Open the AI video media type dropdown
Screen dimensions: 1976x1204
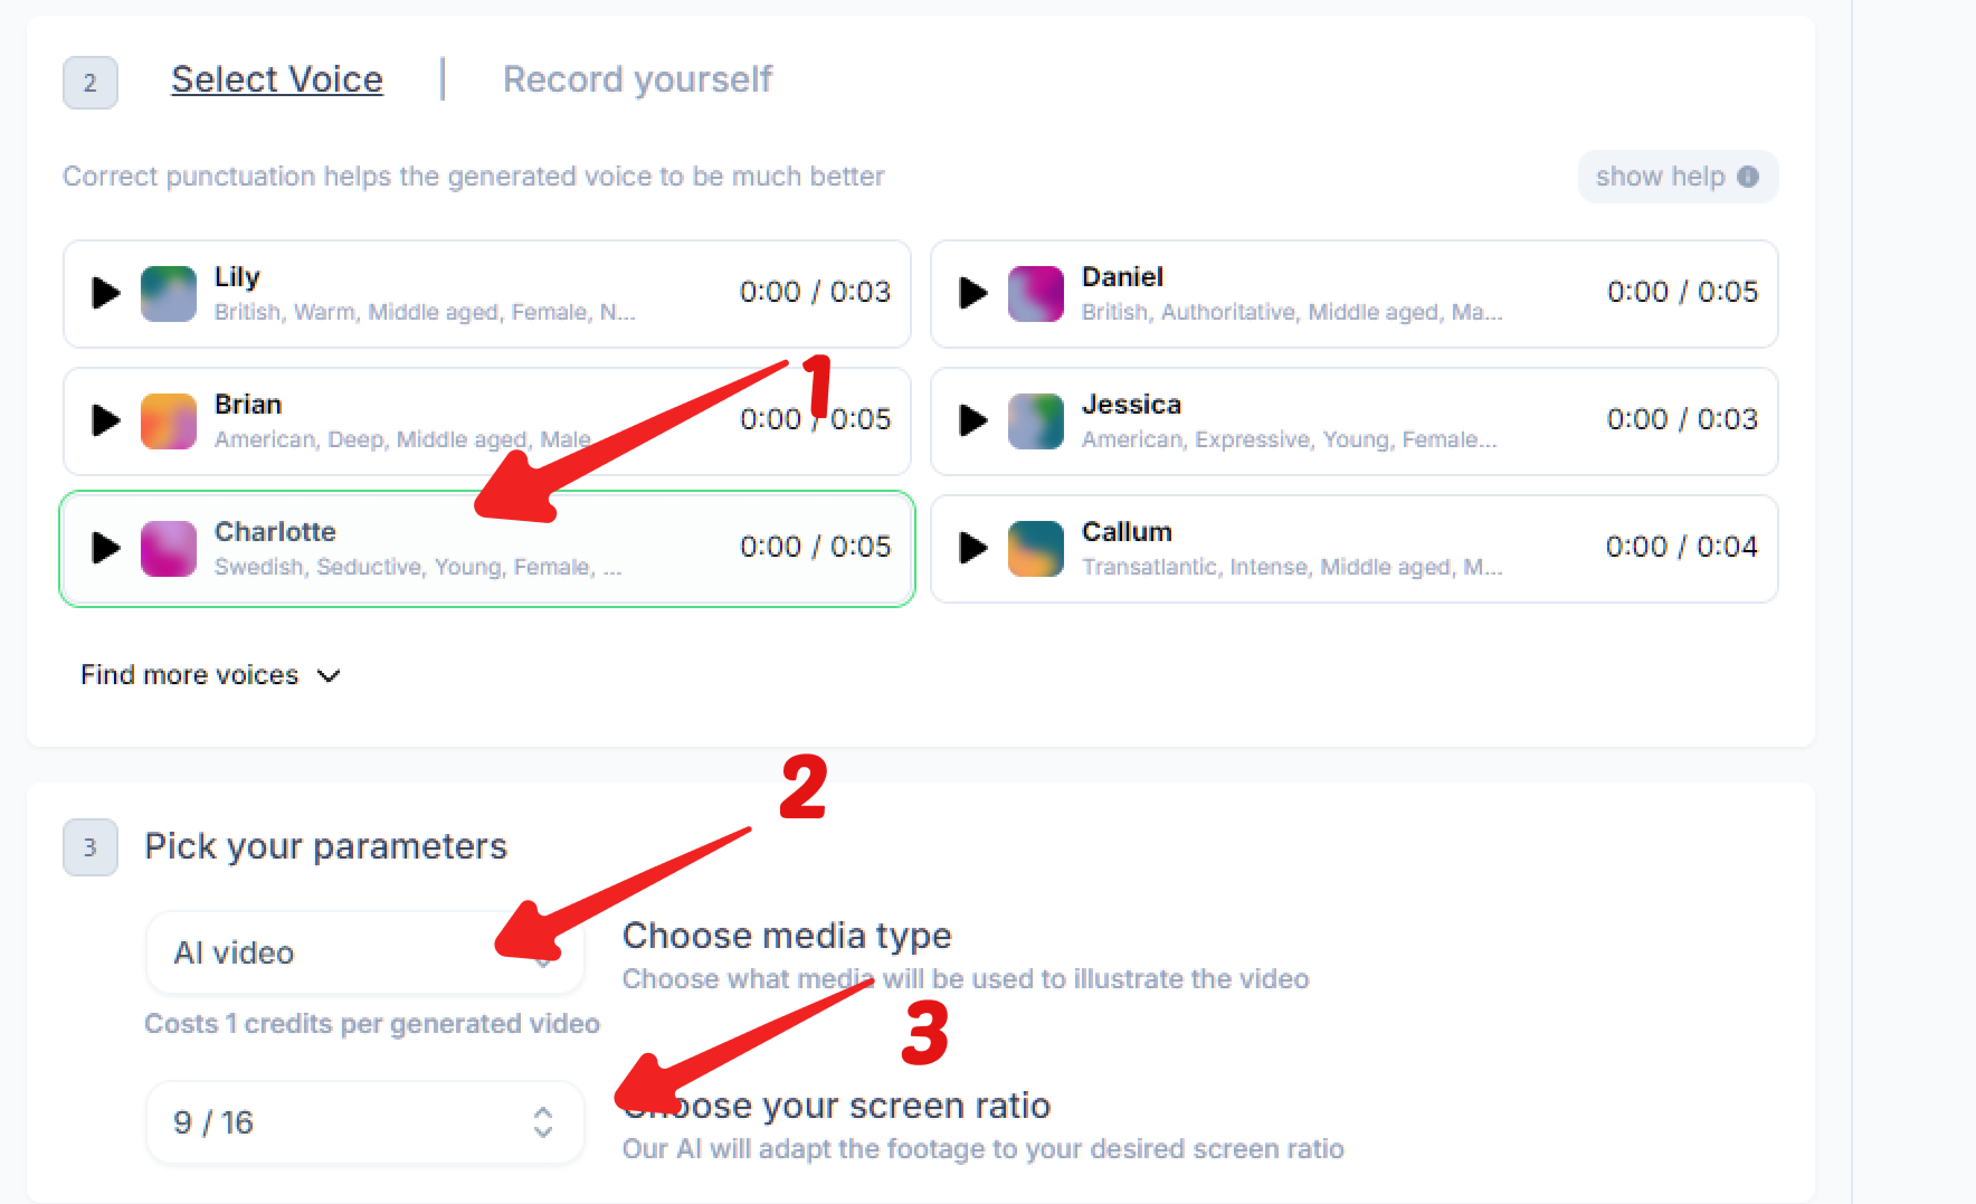tap(365, 953)
